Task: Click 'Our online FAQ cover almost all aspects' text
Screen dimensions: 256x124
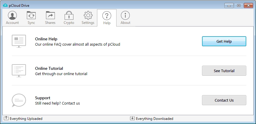Action: point(78,44)
